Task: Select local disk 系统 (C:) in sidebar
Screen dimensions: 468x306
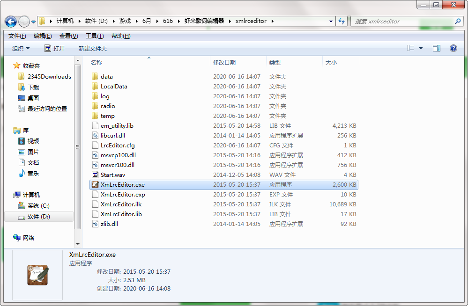Action: (x=38, y=206)
